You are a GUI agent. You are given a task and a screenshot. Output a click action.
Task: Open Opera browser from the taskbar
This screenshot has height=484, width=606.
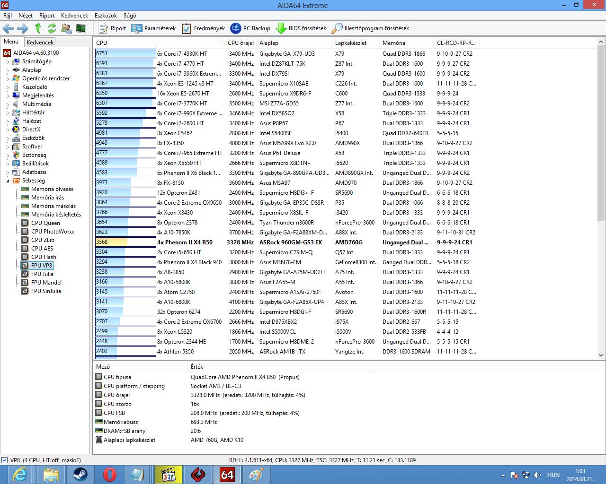pos(109,474)
